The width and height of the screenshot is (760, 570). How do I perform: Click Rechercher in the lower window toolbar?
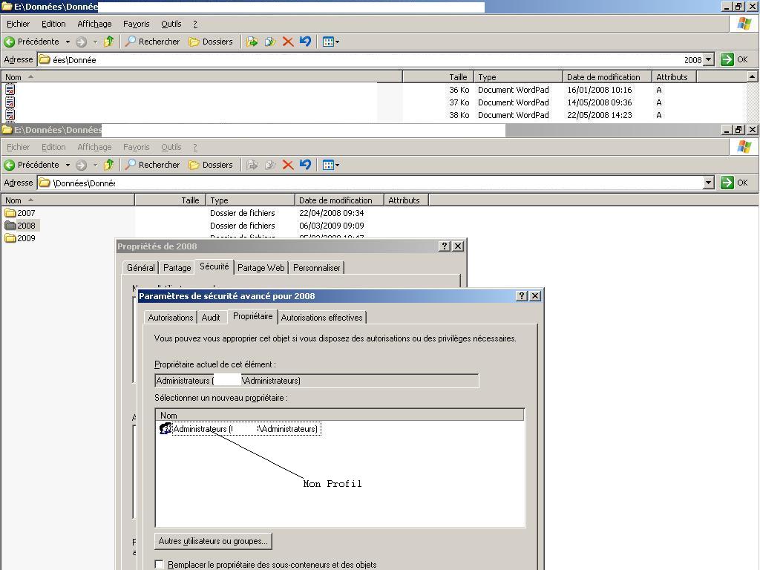point(152,165)
